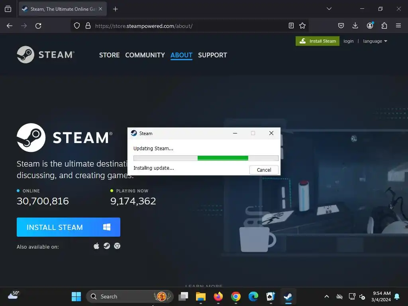408x306 pixels.
Task: Click the weather widget showing 50°
Action: (x=14, y=295)
